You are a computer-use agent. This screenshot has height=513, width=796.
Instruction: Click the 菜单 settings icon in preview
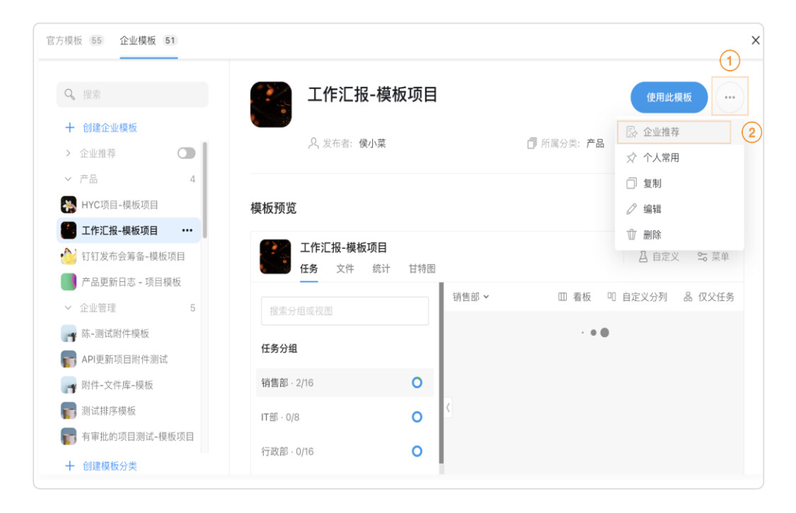point(702,257)
